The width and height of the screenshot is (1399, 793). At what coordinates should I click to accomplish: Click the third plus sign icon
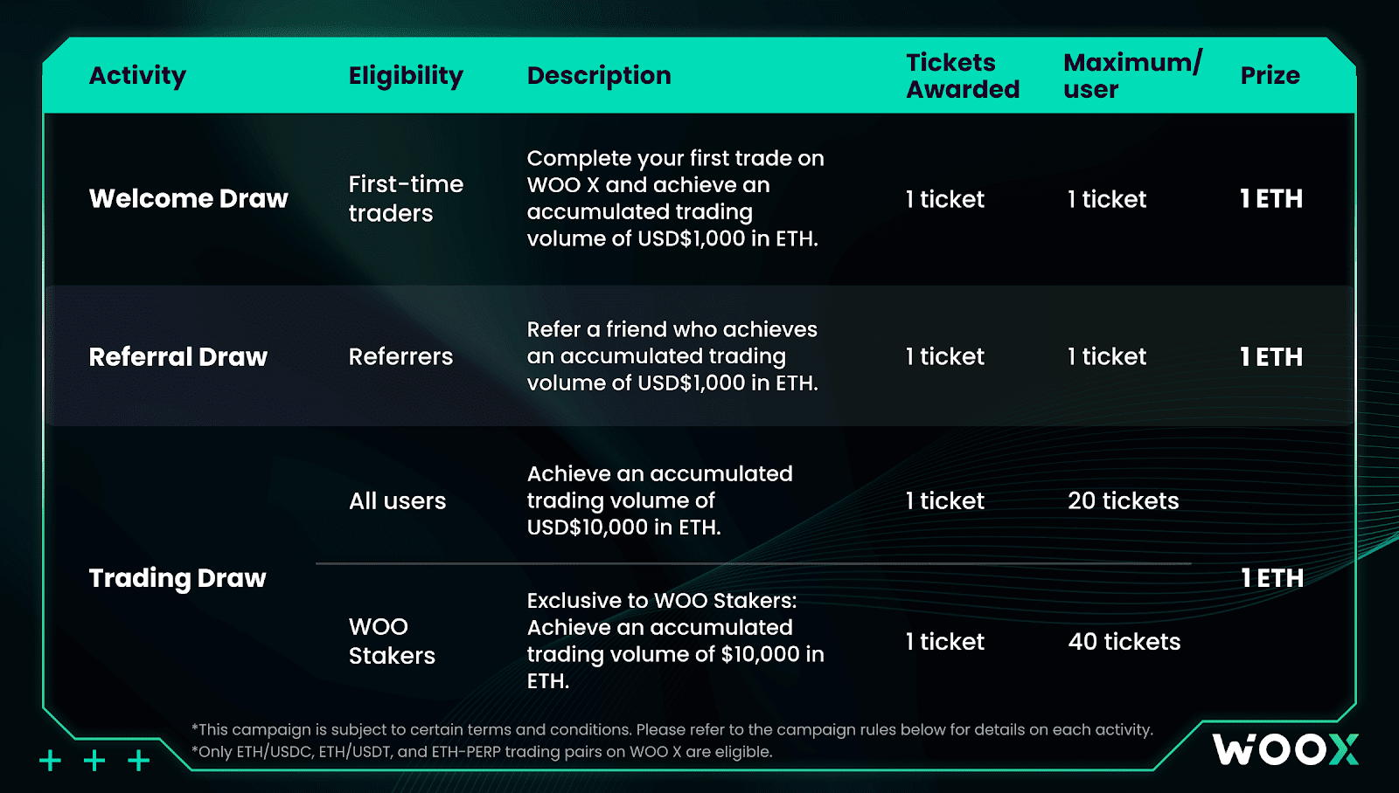pos(139,761)
